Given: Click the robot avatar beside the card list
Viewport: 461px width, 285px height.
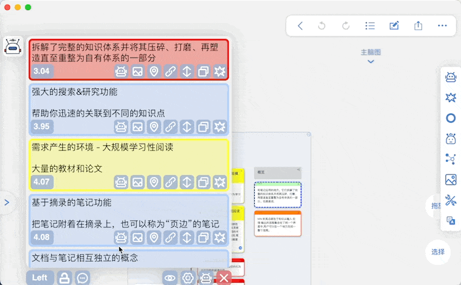Looking at the screenshot, I should 13,47.
